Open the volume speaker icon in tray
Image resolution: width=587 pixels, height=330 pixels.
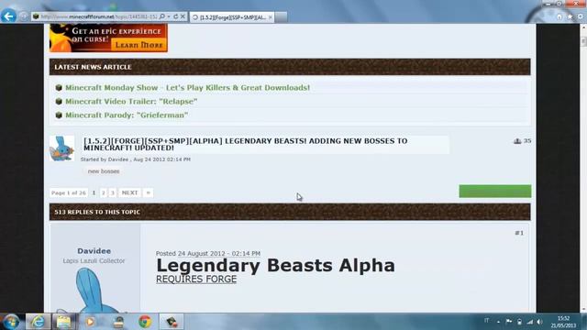point(539,322)
